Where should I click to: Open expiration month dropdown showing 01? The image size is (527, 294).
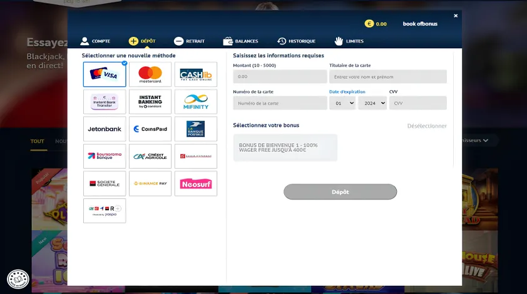point(342,103)
